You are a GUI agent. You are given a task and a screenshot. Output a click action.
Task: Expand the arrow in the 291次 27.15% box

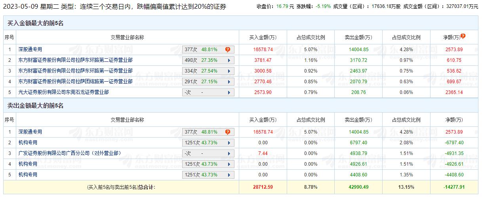pos(229,82)
